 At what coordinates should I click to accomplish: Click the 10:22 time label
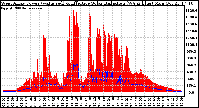(x=49, y=102)
